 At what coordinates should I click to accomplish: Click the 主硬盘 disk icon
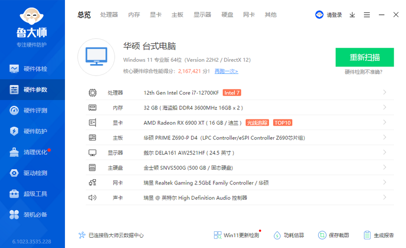[93, 168]
